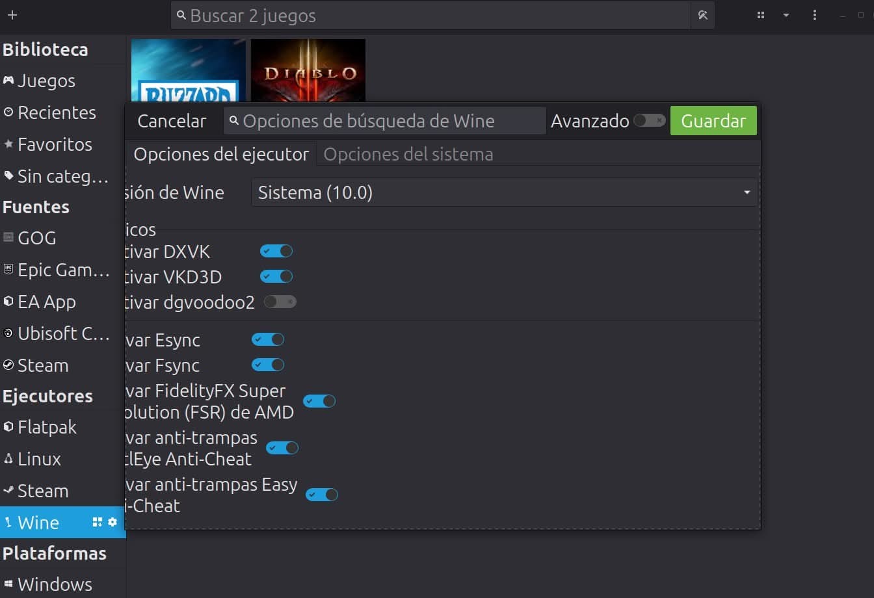Turn off the Fsync switch

[x=268, y=365]
